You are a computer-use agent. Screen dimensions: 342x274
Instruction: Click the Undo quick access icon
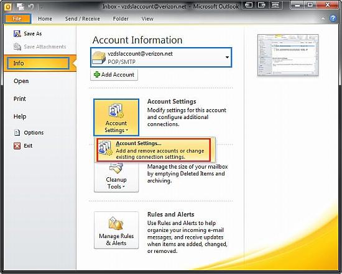tap(30, 7)
